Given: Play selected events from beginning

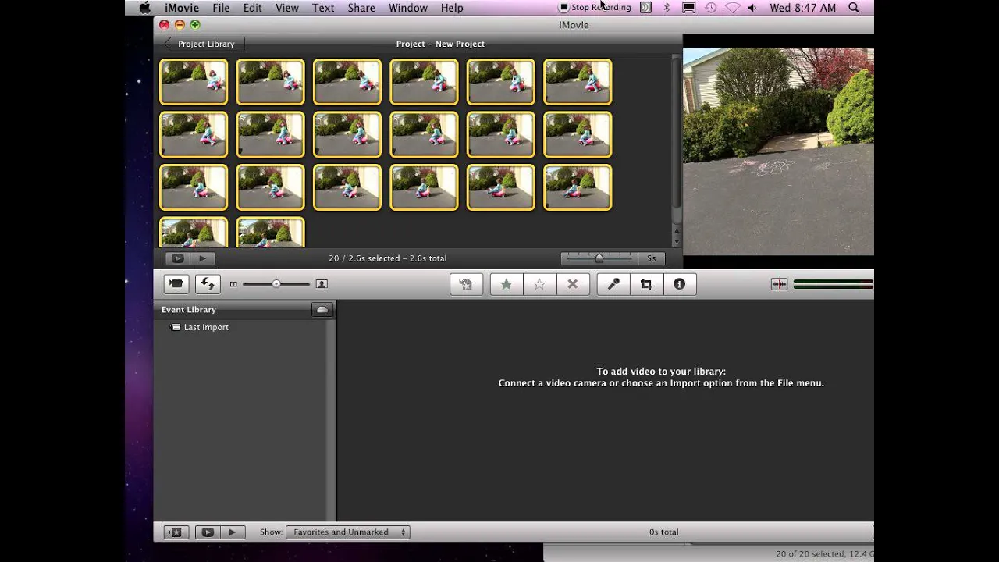Looking at the screenshot, I should [x=232, y=532].
